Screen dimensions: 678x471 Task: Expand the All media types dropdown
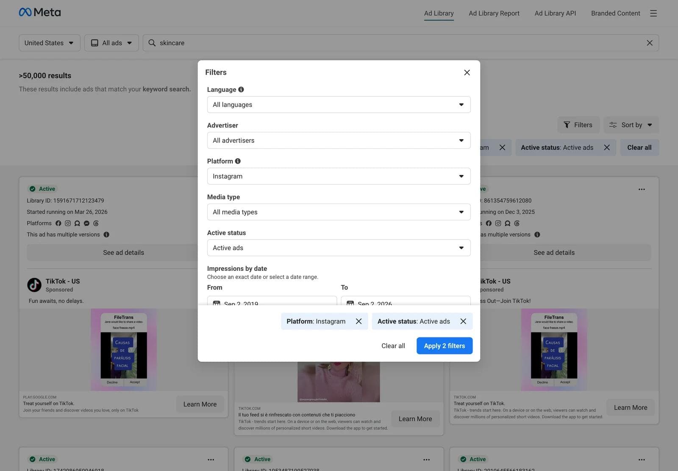coord(339,212)
